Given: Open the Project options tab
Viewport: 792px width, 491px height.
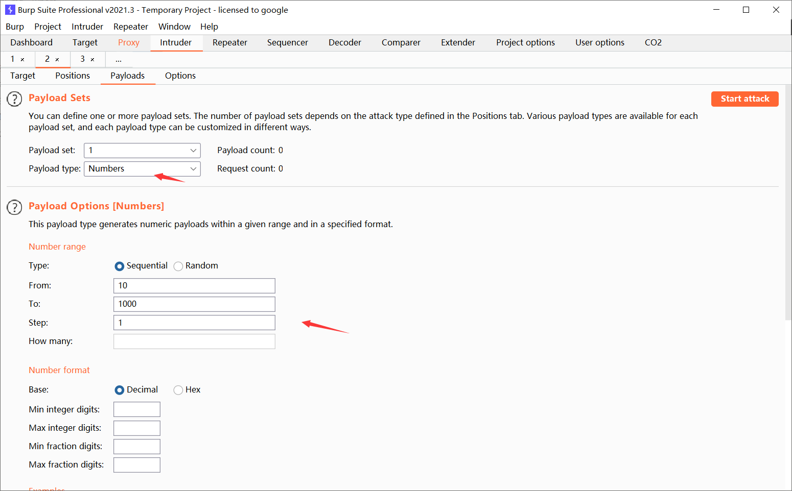Looking at the screenshot, I should (525, 42).
